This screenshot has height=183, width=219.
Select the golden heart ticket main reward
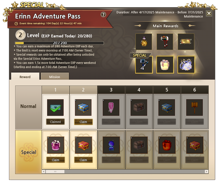coord(186,42)
